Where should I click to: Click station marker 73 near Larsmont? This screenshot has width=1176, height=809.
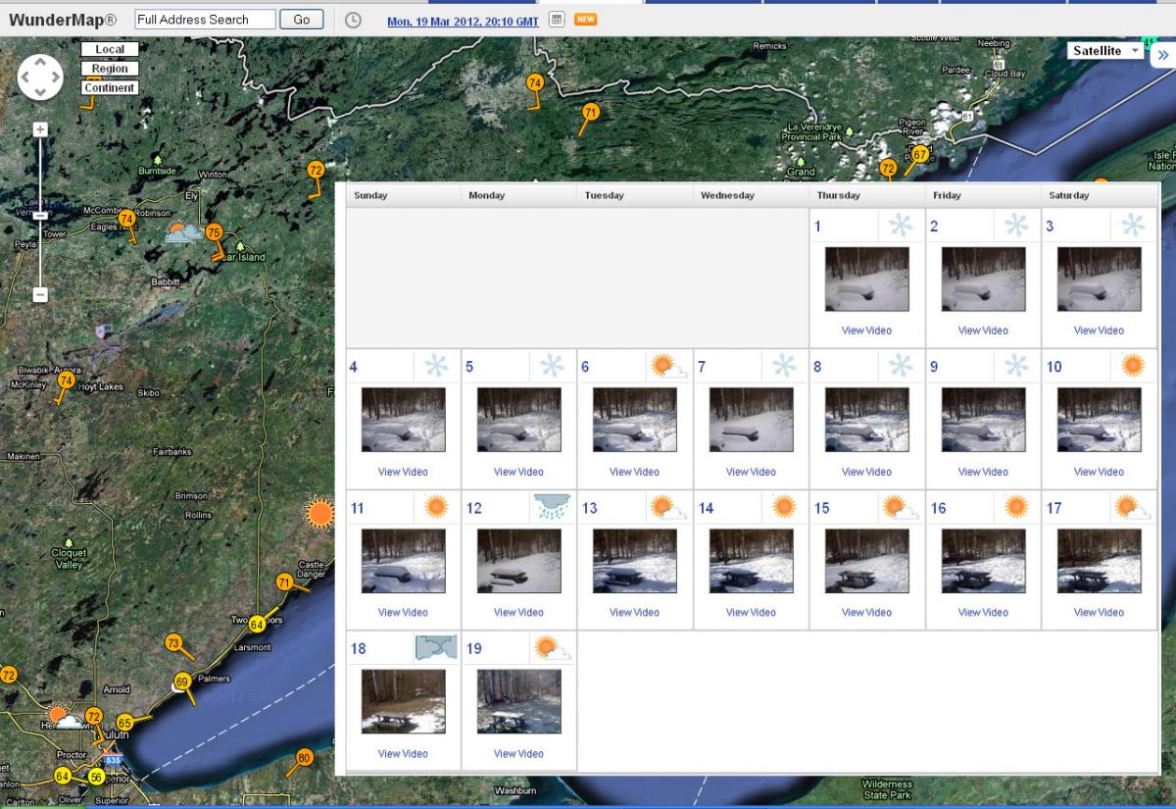[x=173, y=643]
